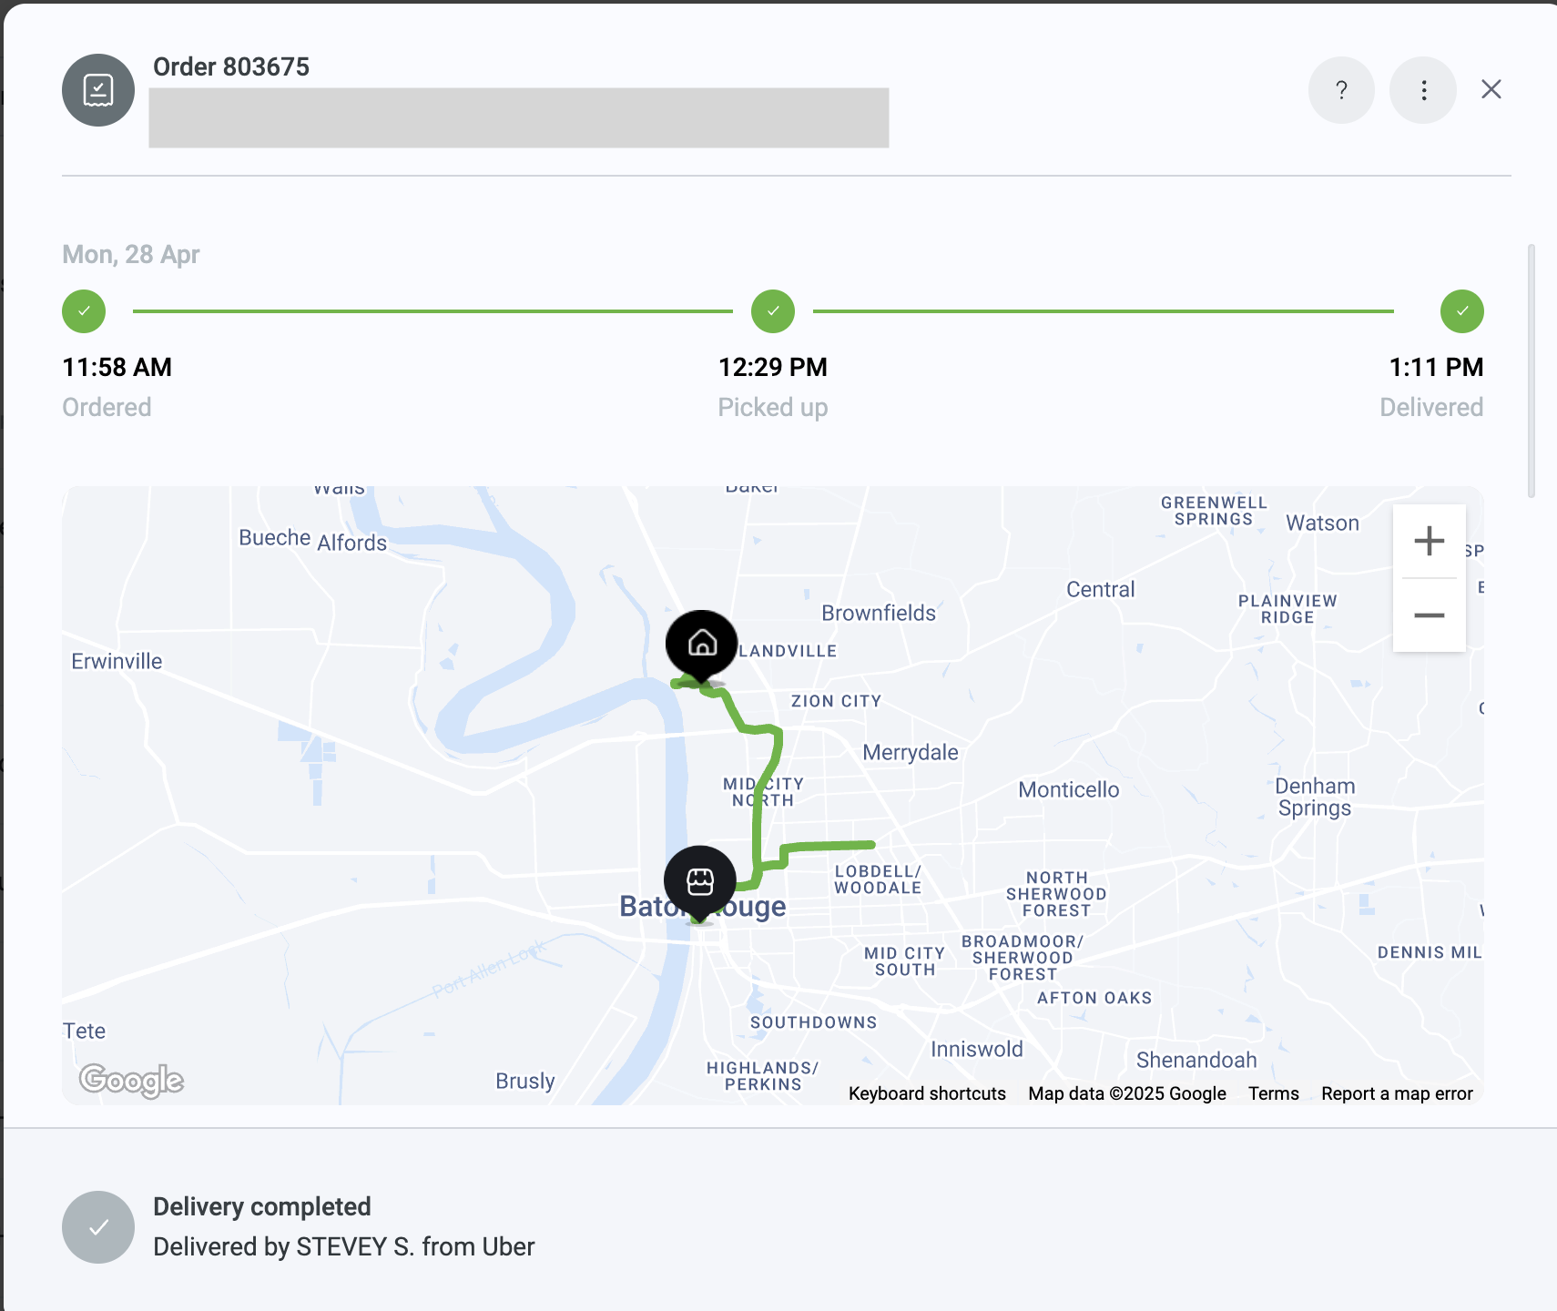The image size is (1557, 1311).
Task: Click Report a map error link
Action: coord(1397,1093)
